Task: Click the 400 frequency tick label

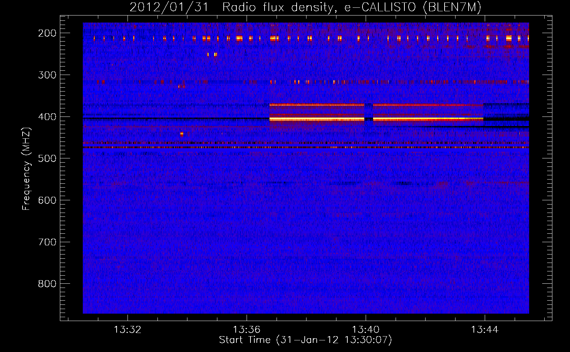Action: pyautogui.click(x=47, y=117)
